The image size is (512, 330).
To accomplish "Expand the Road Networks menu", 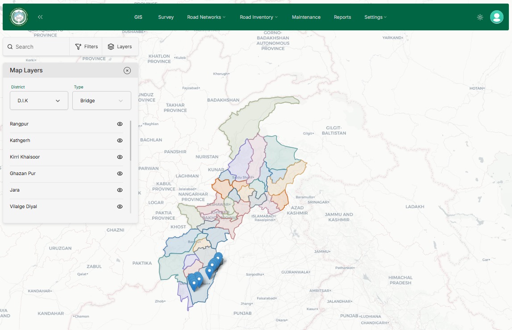I will click(206, 17).
